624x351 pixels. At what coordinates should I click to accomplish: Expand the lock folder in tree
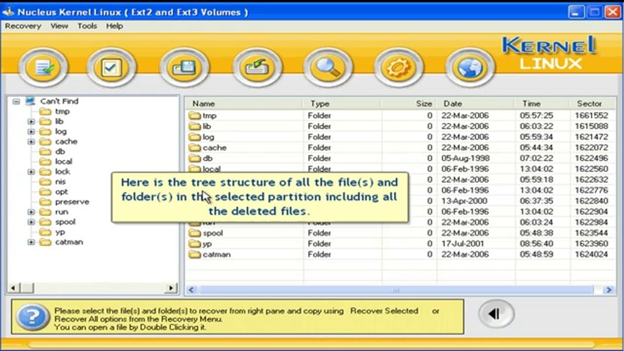[x=31, y=172]
